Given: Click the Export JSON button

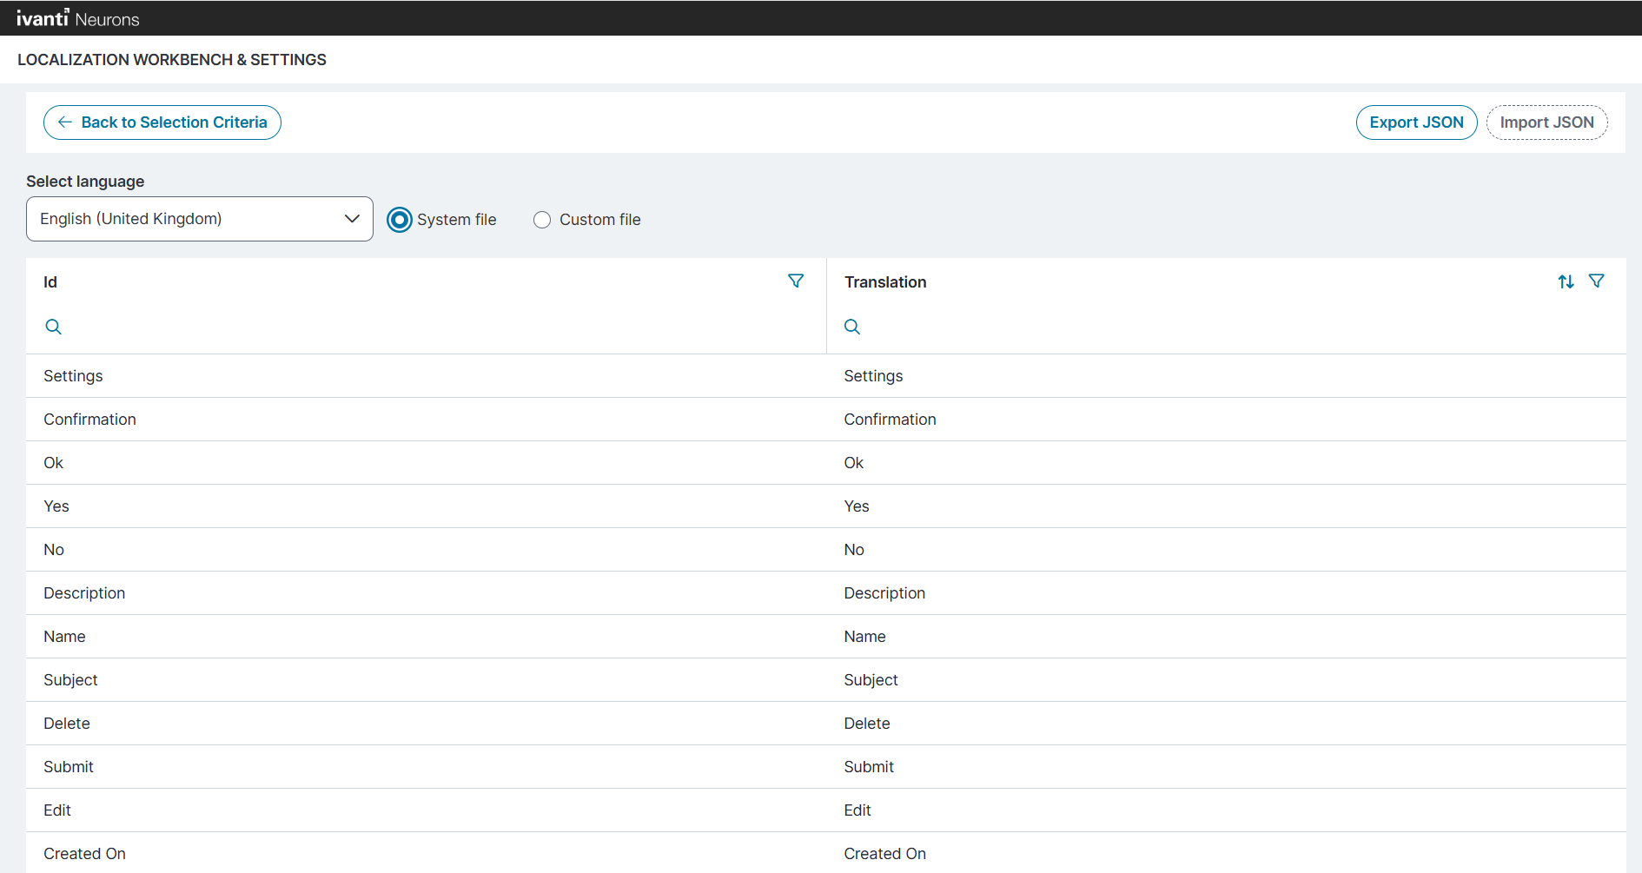Looking at the screenshot, I should pyautogui.click(x=1416, y=122).
